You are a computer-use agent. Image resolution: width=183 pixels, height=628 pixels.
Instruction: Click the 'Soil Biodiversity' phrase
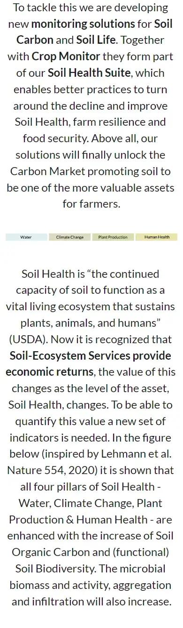click(x=55, y=569)
